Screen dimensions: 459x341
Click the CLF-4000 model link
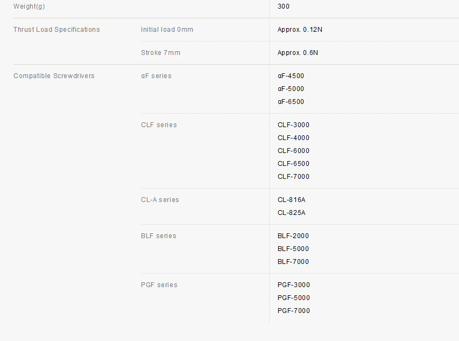coord(293,138)
